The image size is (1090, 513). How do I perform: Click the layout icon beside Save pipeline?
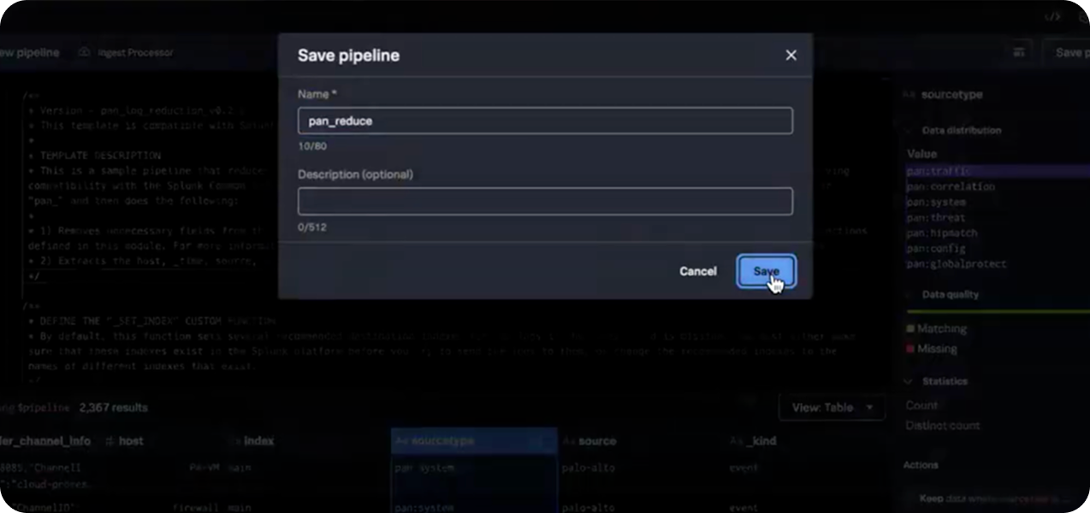(x=1018, y=53)
